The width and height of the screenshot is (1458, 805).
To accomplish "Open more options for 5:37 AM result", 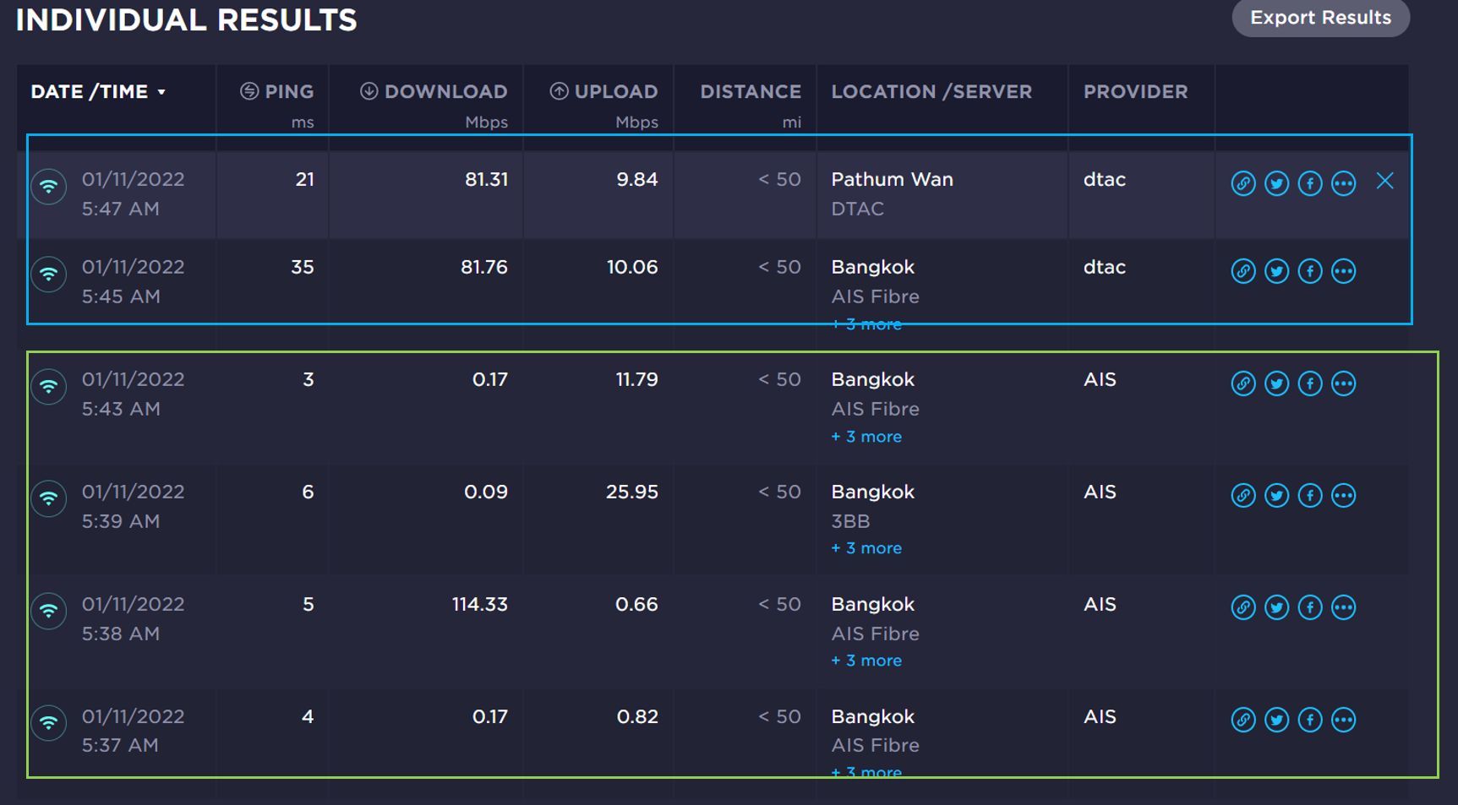I will pyautogui.click(x=1343, y=720).
